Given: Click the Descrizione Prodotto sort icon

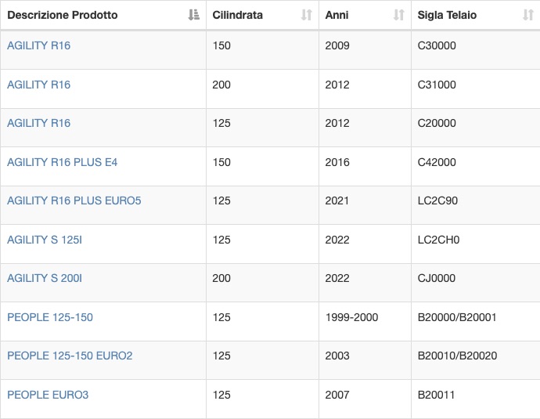Looking at the screenshot, I should point(194,15).
